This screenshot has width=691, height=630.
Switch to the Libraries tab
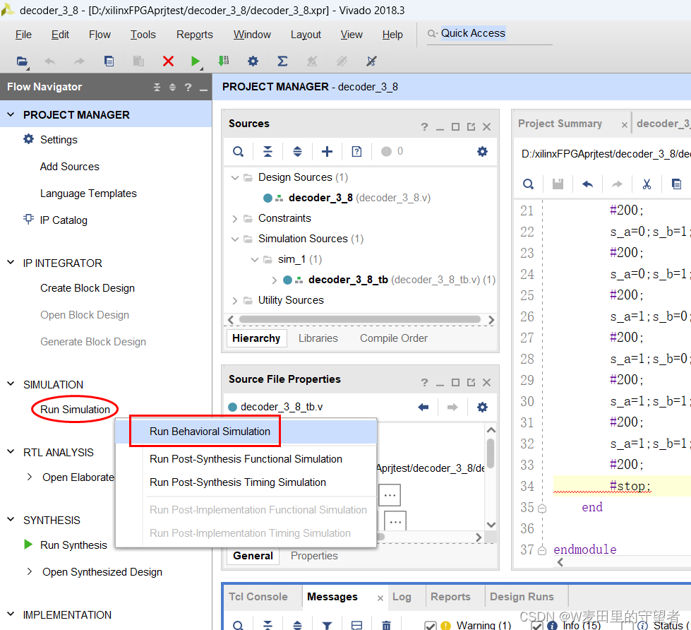(x=318, y=338)
